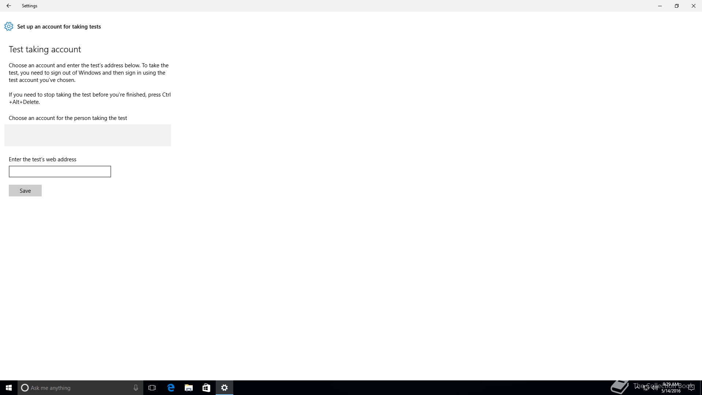
Task: Open the Windows Start menu
Action: (9, 388)
